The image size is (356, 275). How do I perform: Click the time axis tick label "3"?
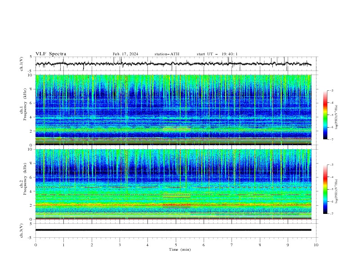(x=120, y=245)
